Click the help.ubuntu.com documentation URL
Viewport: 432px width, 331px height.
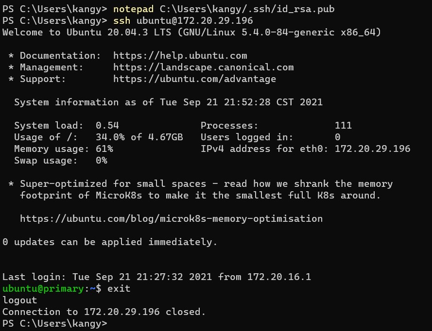(x=180, y=56)
